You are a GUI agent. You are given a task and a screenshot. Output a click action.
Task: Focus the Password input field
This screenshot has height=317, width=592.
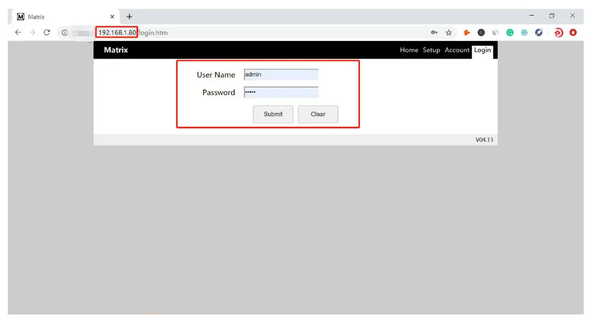pyautogui.click(x=281, y=92)
